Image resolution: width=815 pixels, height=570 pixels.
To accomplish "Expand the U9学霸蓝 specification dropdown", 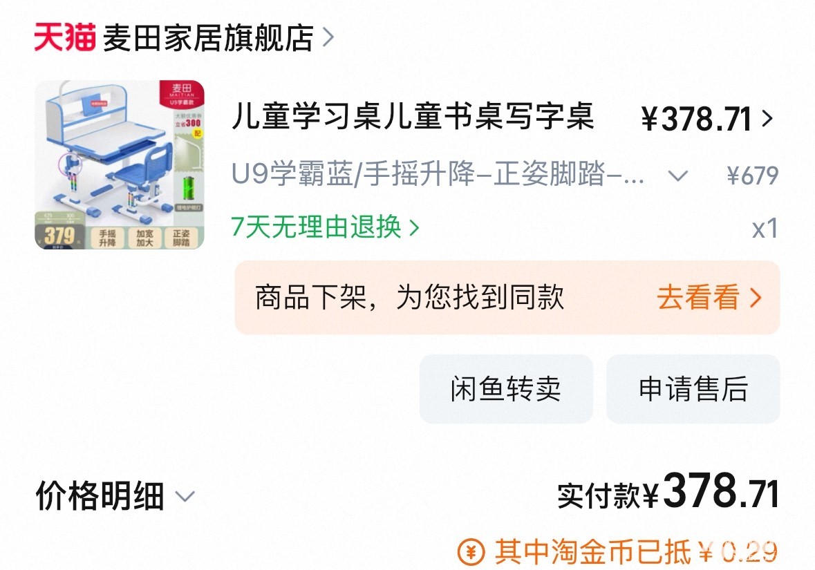I will (x=678, y=175).
